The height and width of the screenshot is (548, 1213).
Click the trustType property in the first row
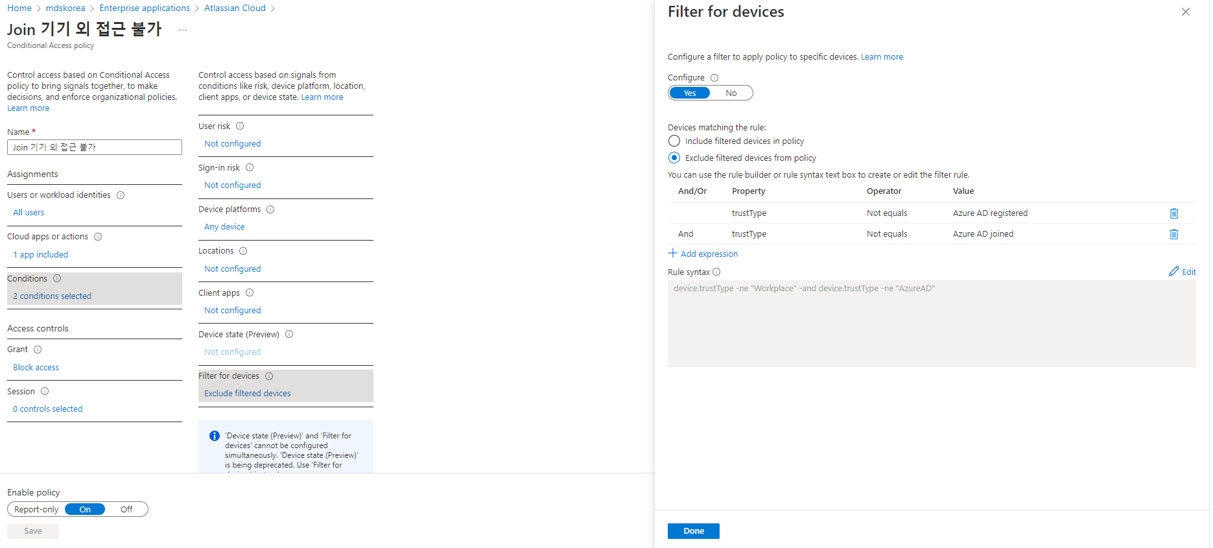pyautogui.click(x=749, y=213)
